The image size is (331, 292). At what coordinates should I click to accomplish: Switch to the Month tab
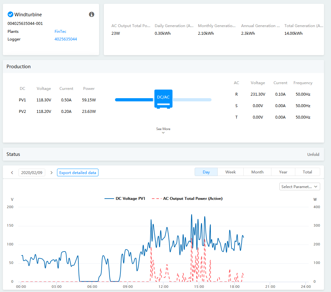tap(257, 172)
